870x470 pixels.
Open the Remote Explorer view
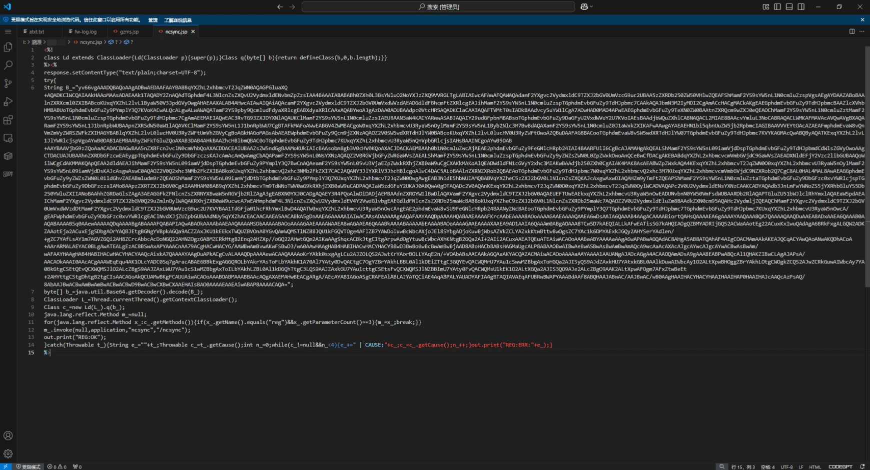(8, 138)
